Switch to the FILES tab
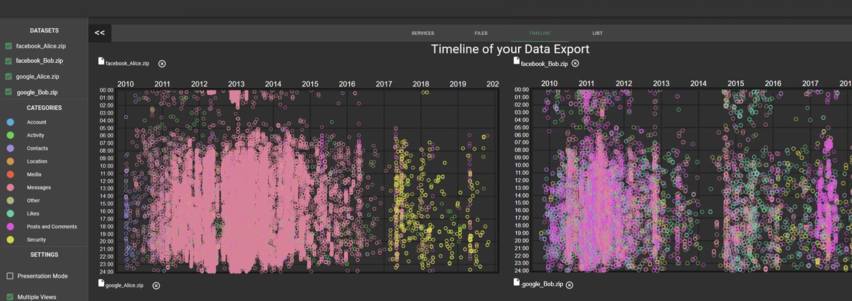 coord(481,33)
